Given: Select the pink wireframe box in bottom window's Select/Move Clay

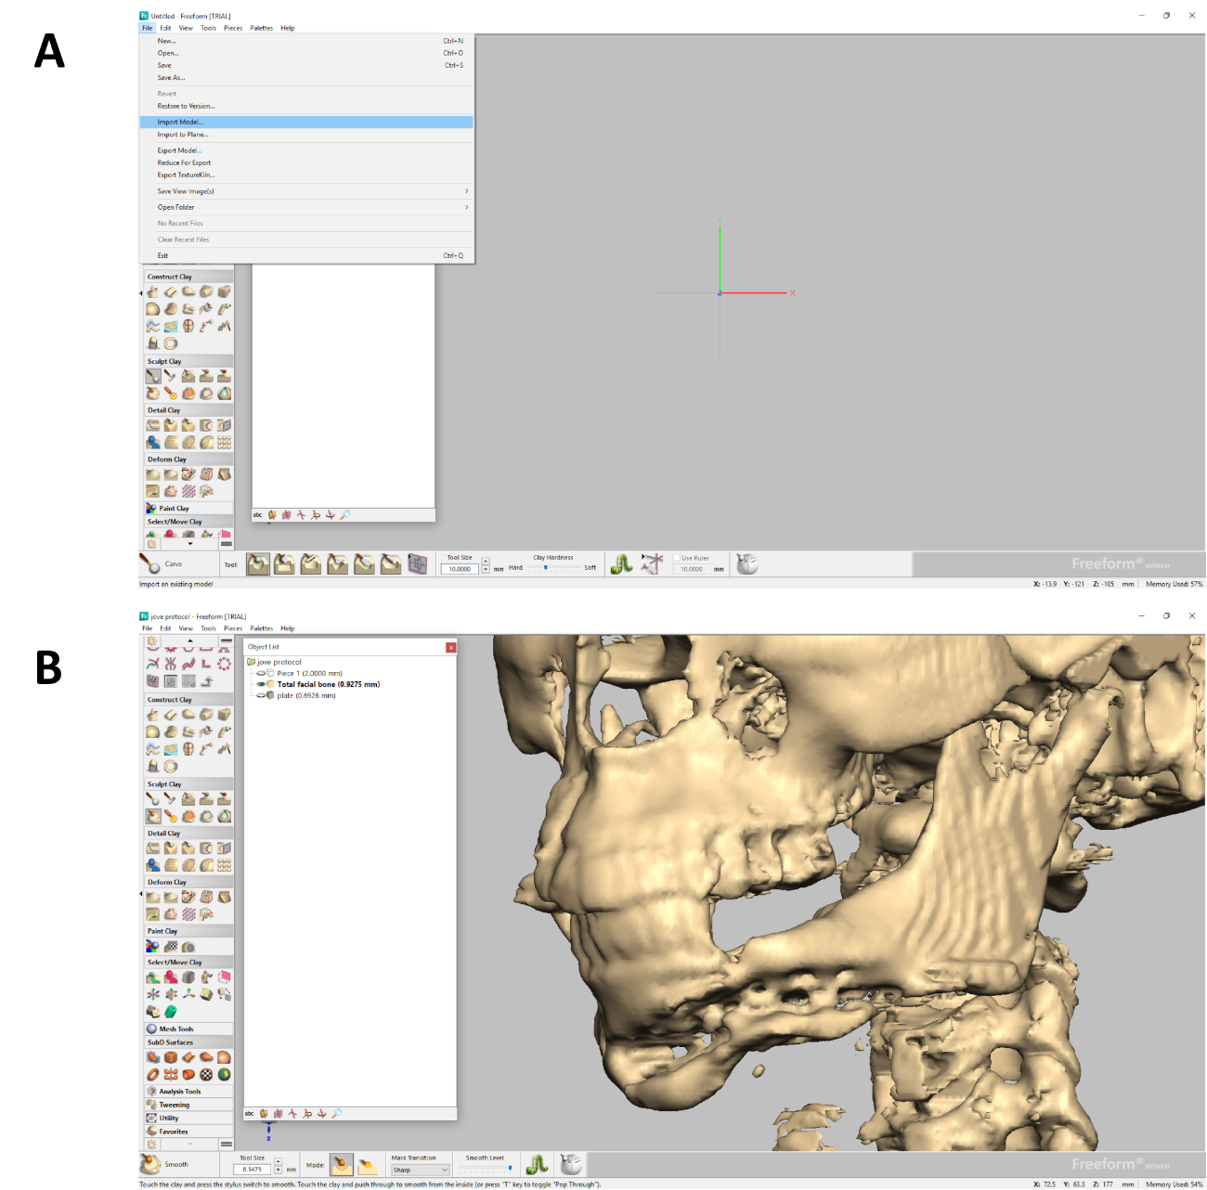Looking at the screenshot, I should [x=224, y=977].
